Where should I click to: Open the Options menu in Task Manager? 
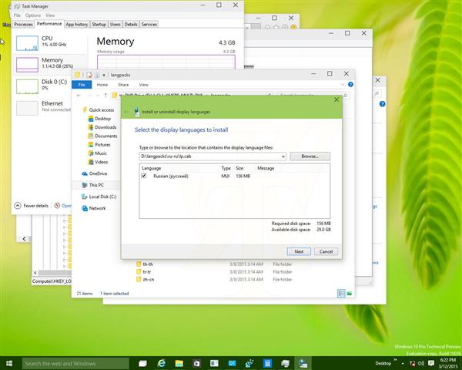point(32,15)
